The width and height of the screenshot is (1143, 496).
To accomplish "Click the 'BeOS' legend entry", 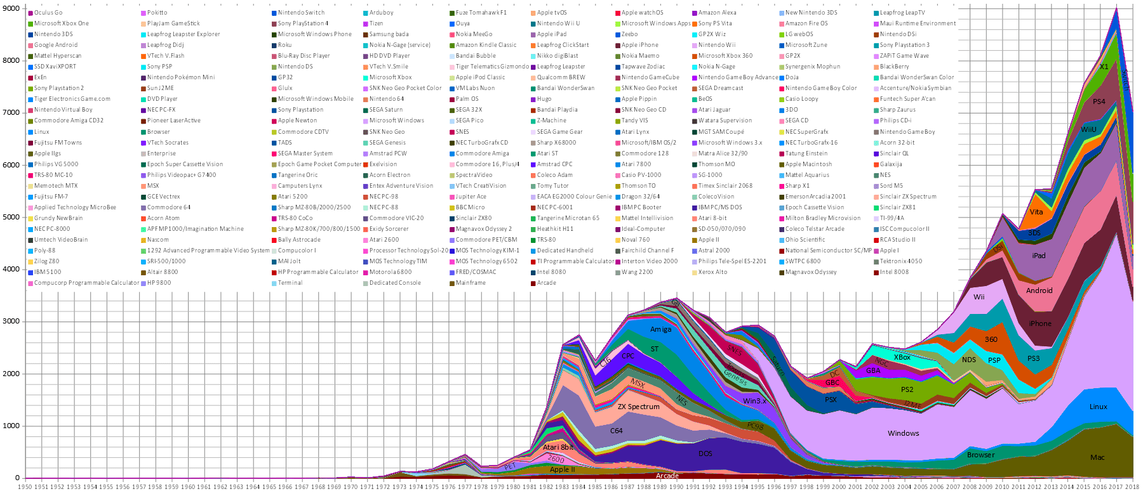I will [705, 99].
